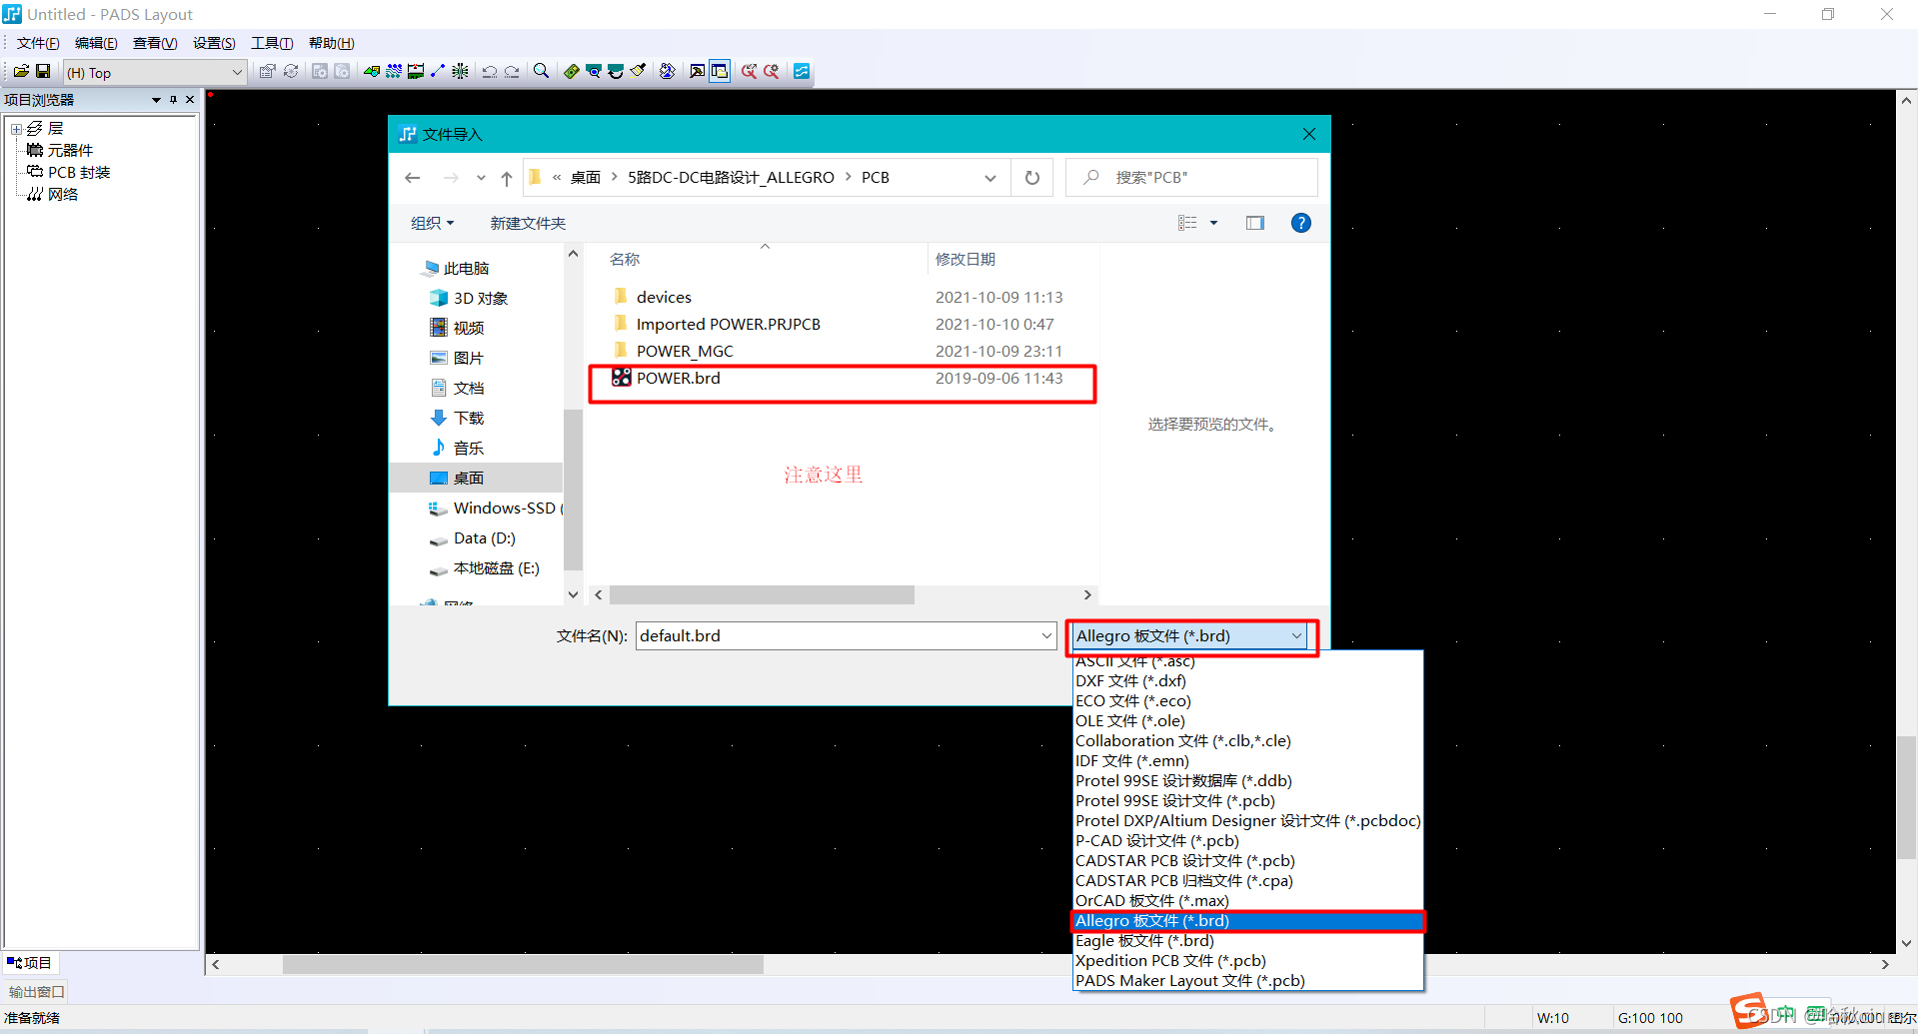The height and width of the screenshot is (1034, 1918).
Task: Select Data (D:) drive
Action: pyautogui.click(x=484, y=537)
